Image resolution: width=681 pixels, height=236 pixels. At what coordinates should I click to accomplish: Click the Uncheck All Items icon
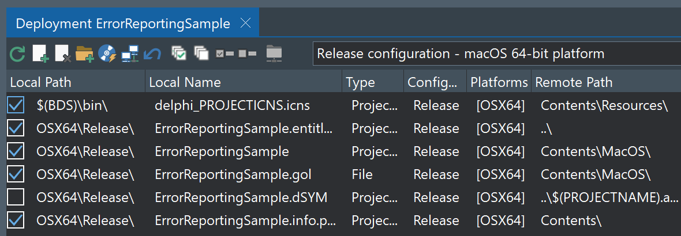(x=201, y=54)
